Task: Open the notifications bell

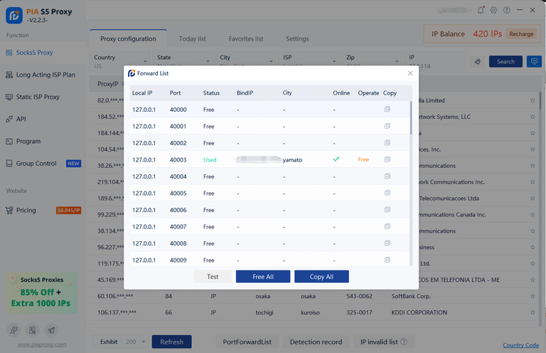Action: (x=481, y=10)
